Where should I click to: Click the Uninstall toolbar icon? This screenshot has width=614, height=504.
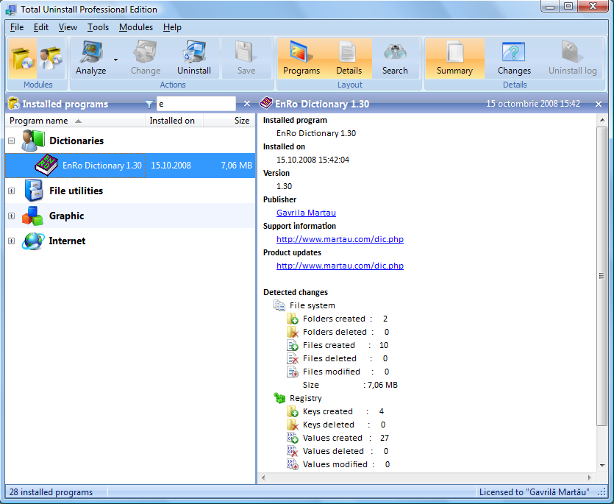(194, 54)
